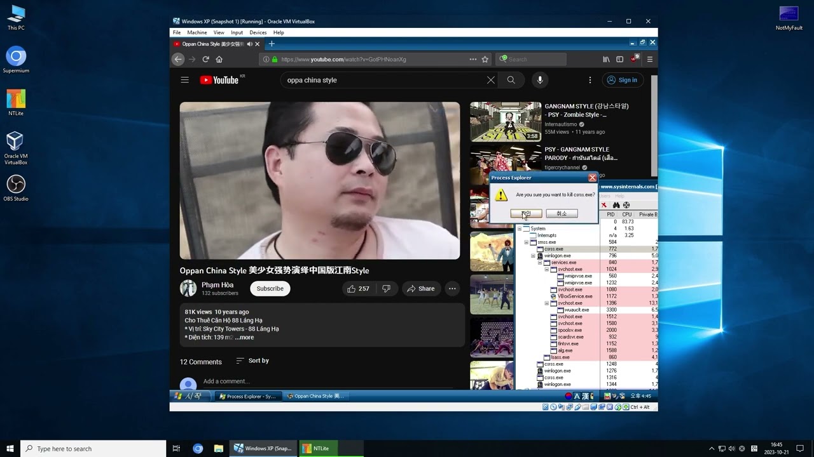
Task: Expand video description with ...more
Action: [x=244, y=337]
